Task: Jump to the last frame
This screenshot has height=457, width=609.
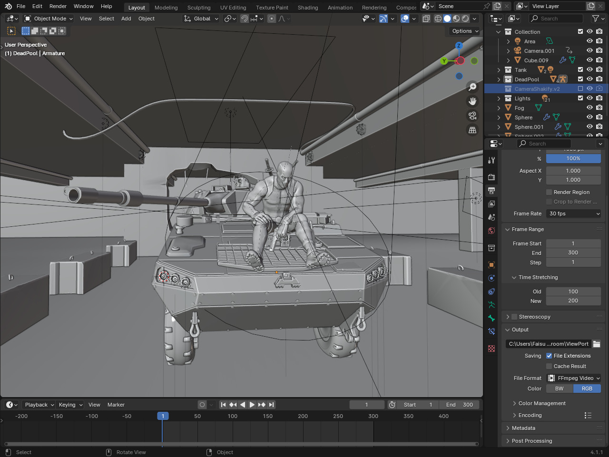Action: click(x=271, y=405)
